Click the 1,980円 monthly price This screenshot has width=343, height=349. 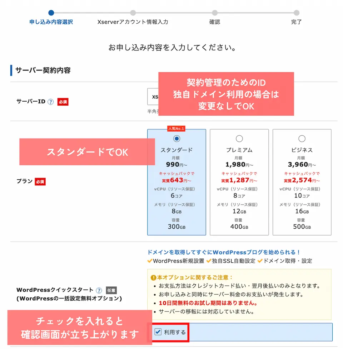(239, 165)
